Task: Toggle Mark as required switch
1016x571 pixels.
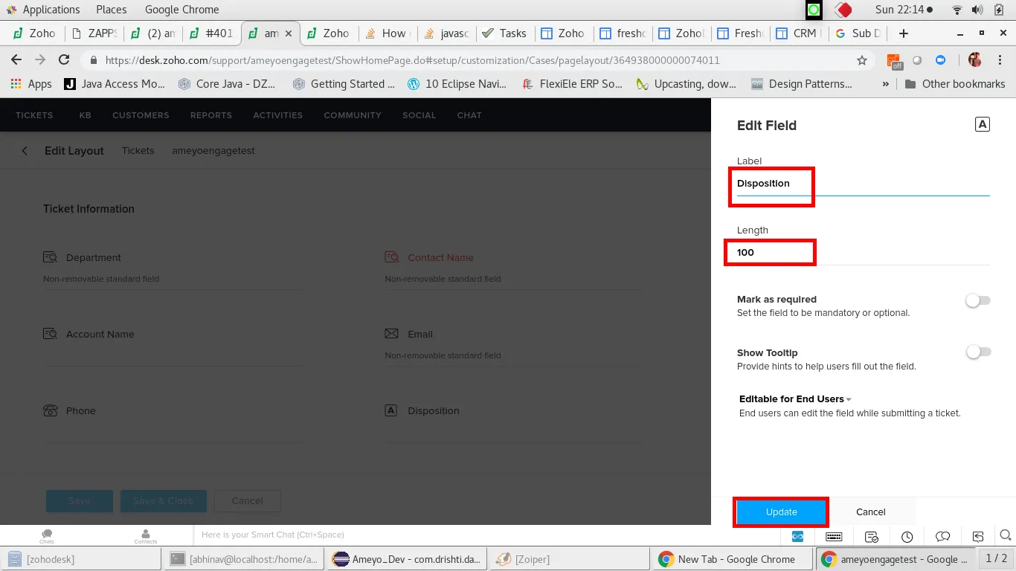Action: pyautogui.click(x=978, y=300)
